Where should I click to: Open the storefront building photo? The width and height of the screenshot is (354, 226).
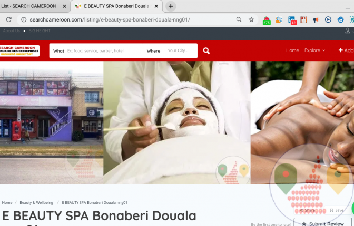pos(52,123)
